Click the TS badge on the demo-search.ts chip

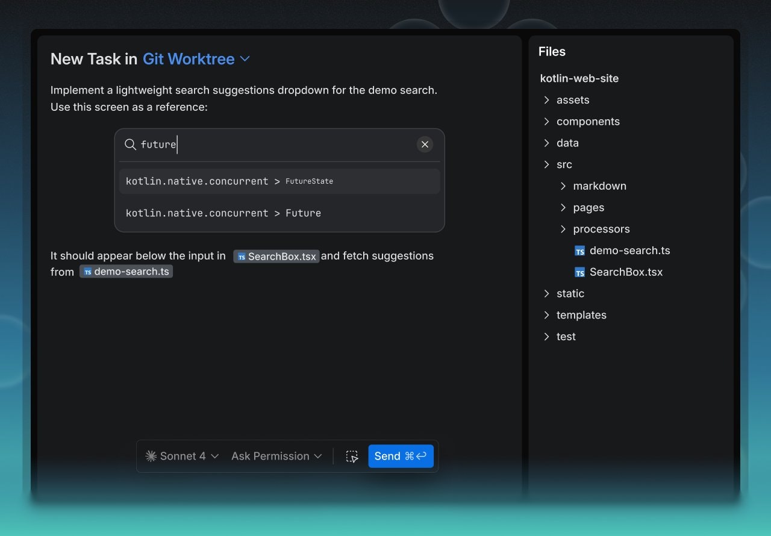click(x=88, y=271)
